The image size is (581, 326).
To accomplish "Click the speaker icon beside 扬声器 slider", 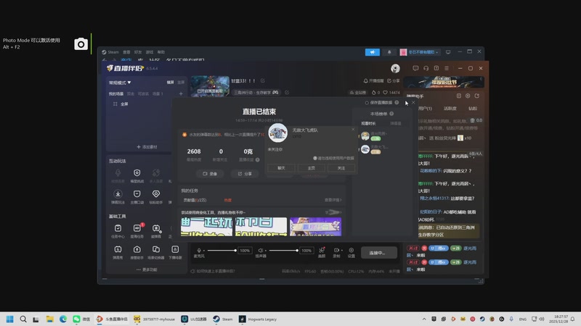I will [261, 250].
